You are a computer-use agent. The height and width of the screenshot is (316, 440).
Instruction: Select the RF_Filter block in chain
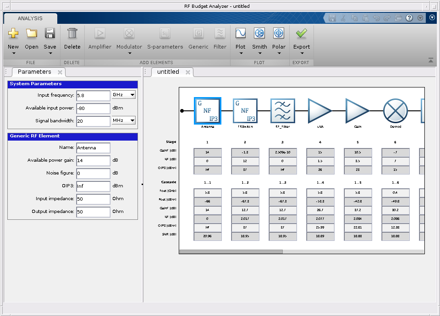[x=282, y=111]
